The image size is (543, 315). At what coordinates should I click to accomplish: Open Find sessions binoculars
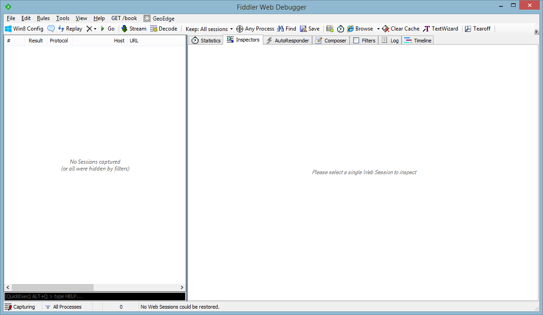click(287, 29)
